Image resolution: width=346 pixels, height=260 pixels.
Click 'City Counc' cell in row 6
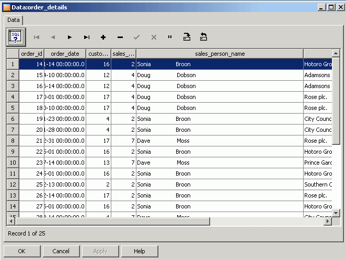coord(318,119)
